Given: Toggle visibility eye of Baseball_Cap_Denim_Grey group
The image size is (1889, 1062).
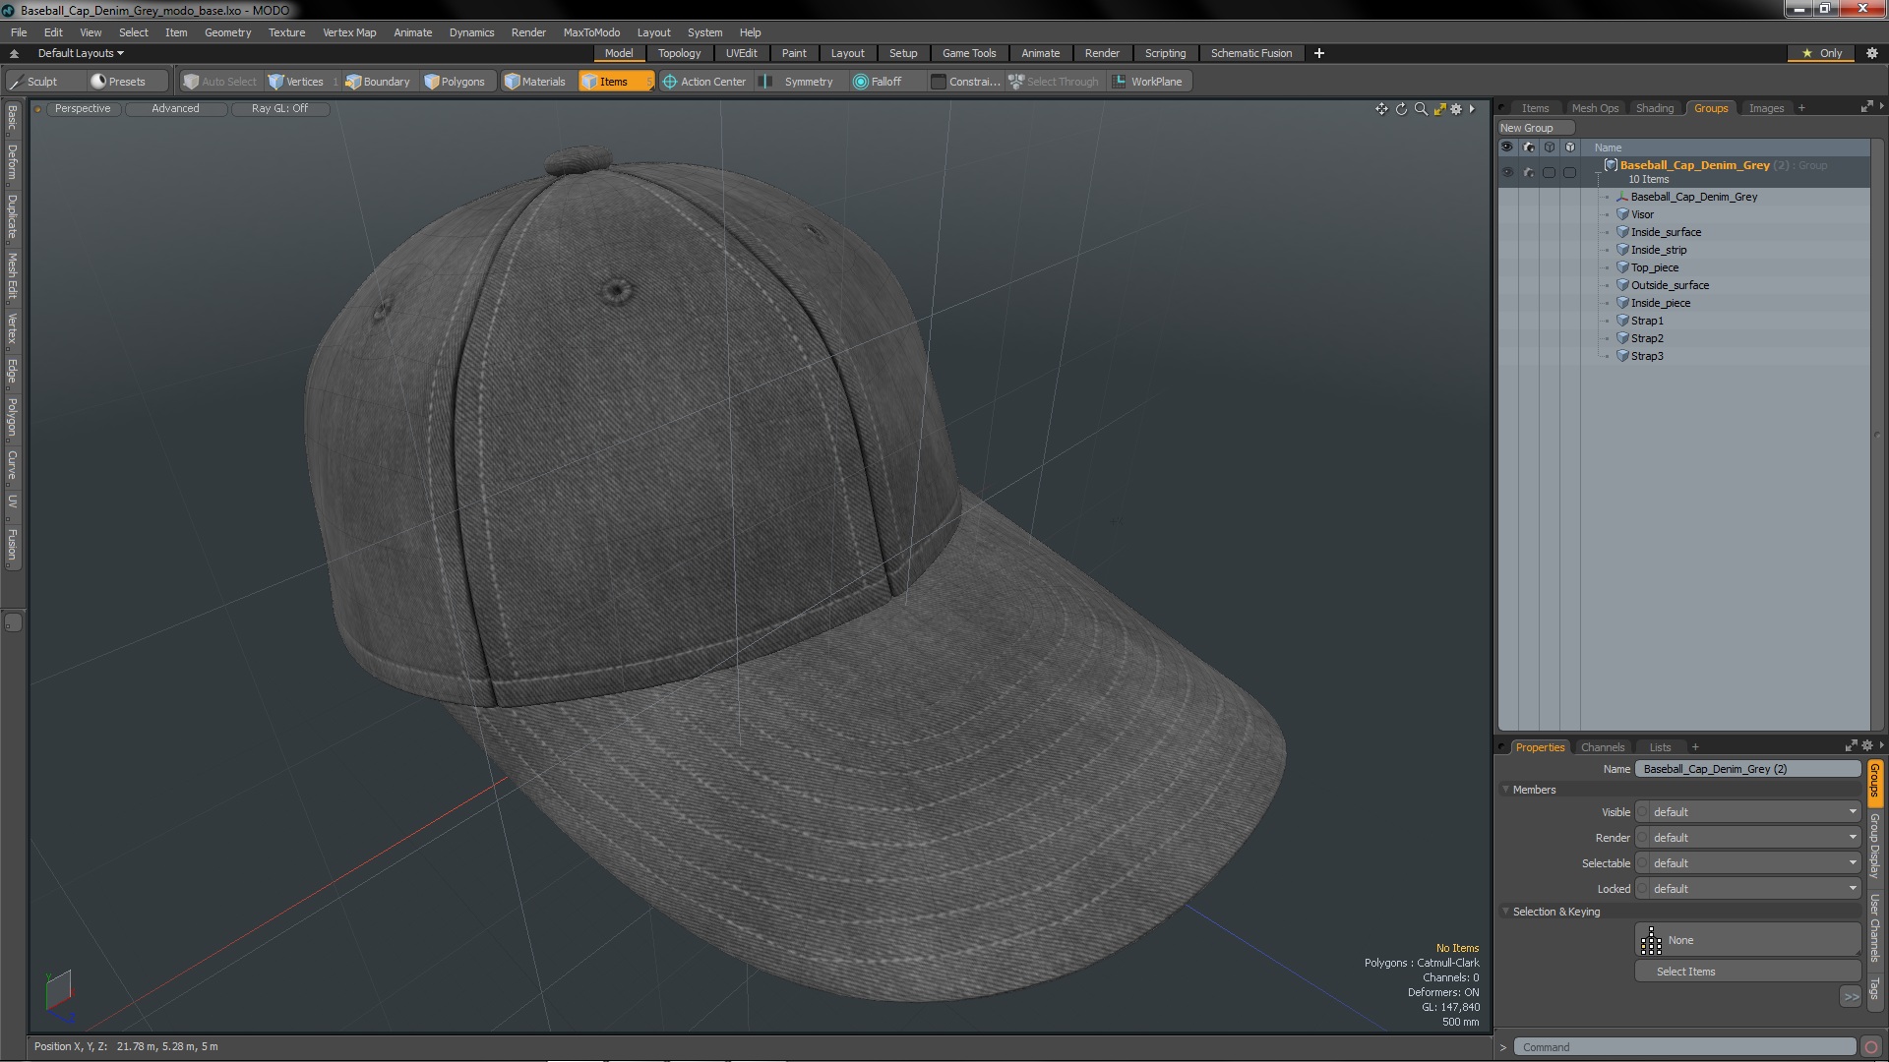Looking at the screenshot, I should [x=1506, y=172].
